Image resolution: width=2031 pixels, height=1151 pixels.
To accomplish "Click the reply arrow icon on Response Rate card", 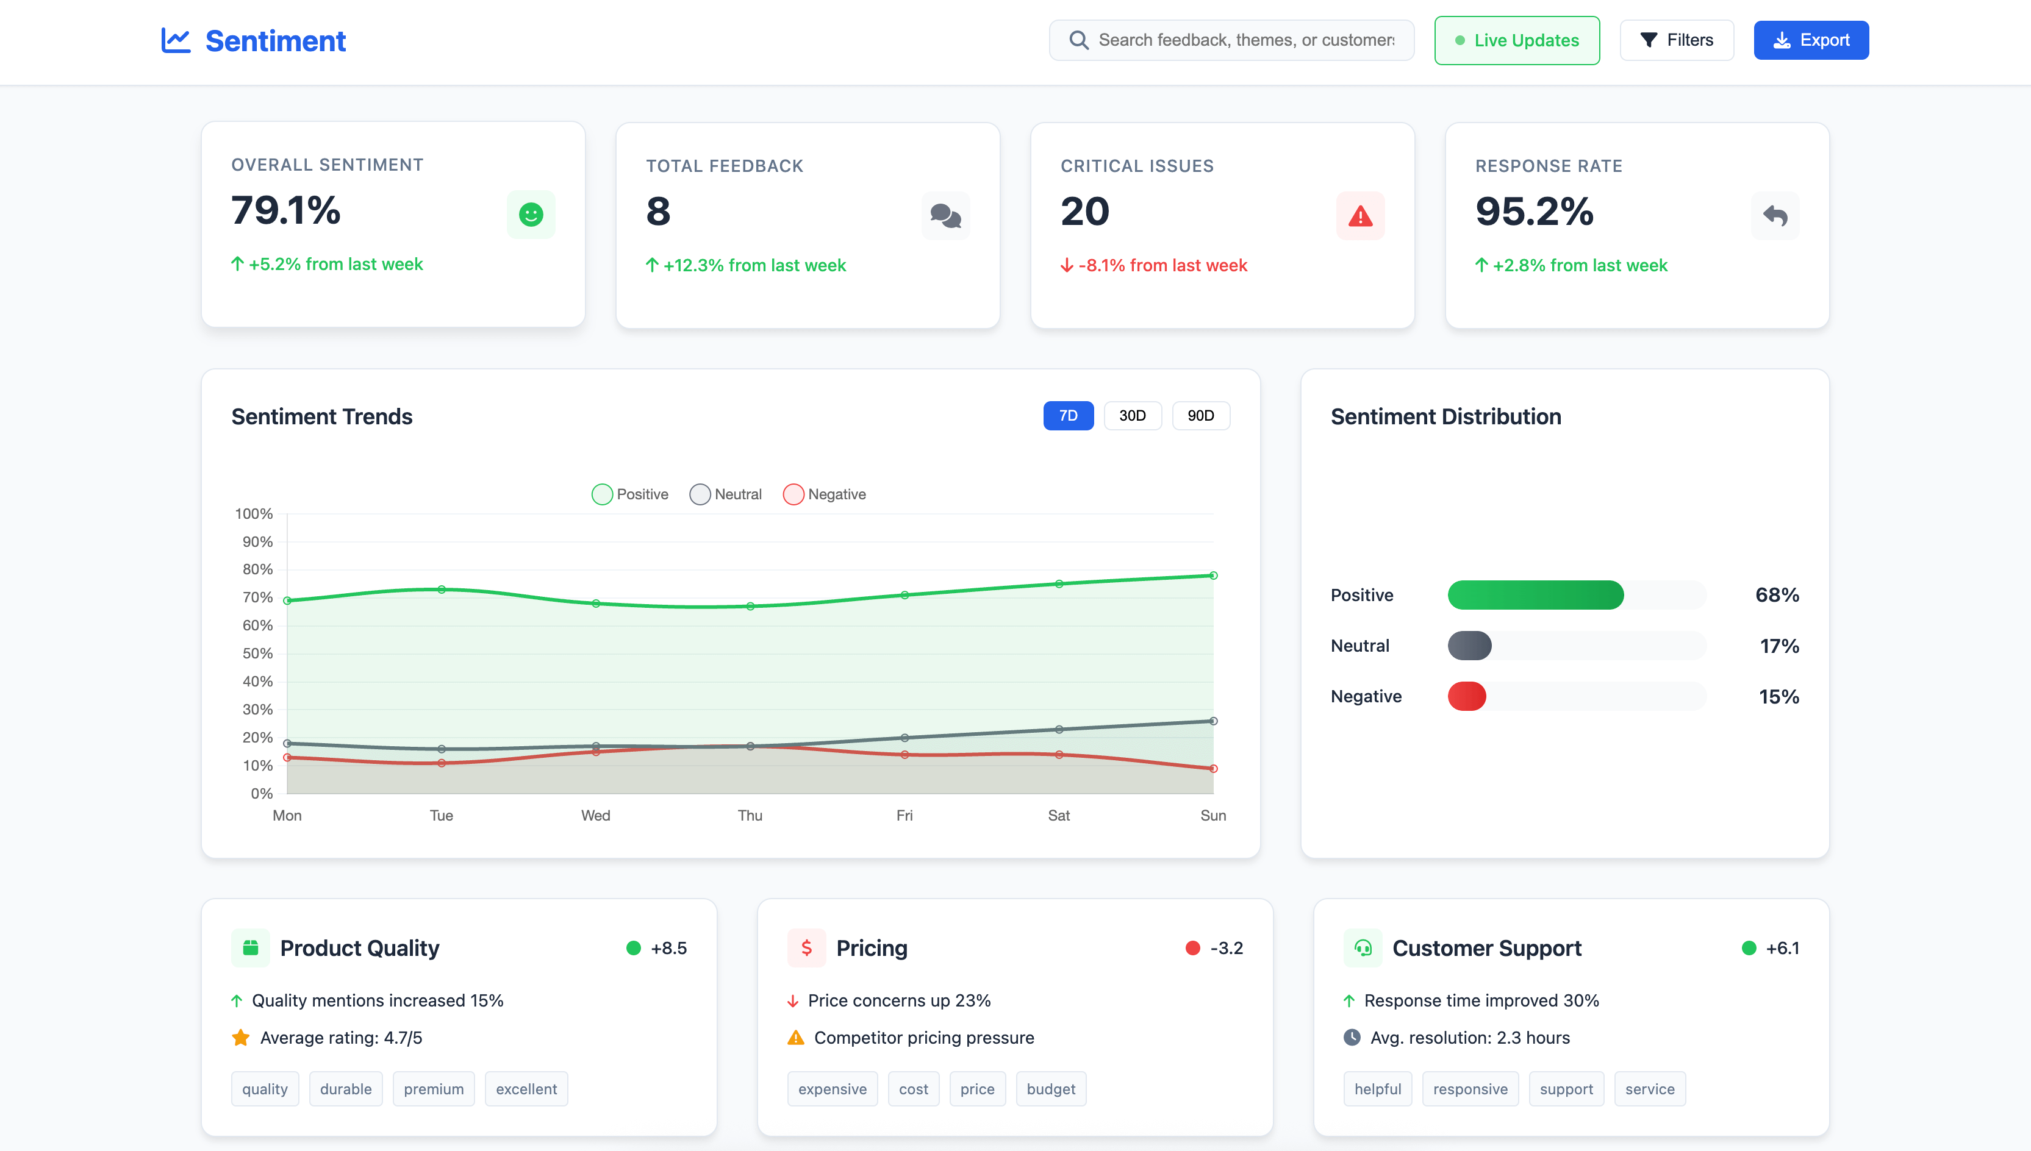I will click(x=1775, y=214).
